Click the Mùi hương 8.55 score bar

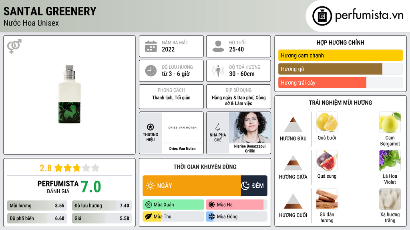(37, 206)
